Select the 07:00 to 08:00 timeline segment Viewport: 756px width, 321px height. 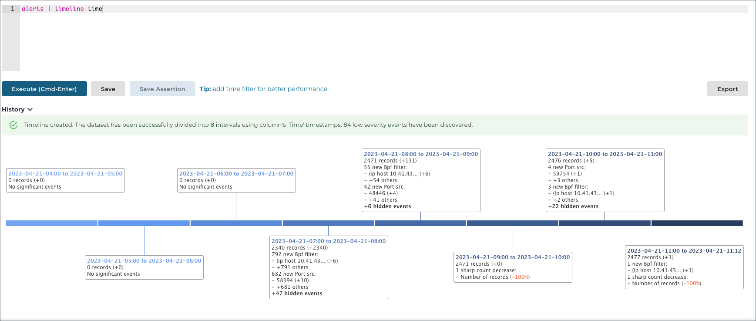(328, 223)
